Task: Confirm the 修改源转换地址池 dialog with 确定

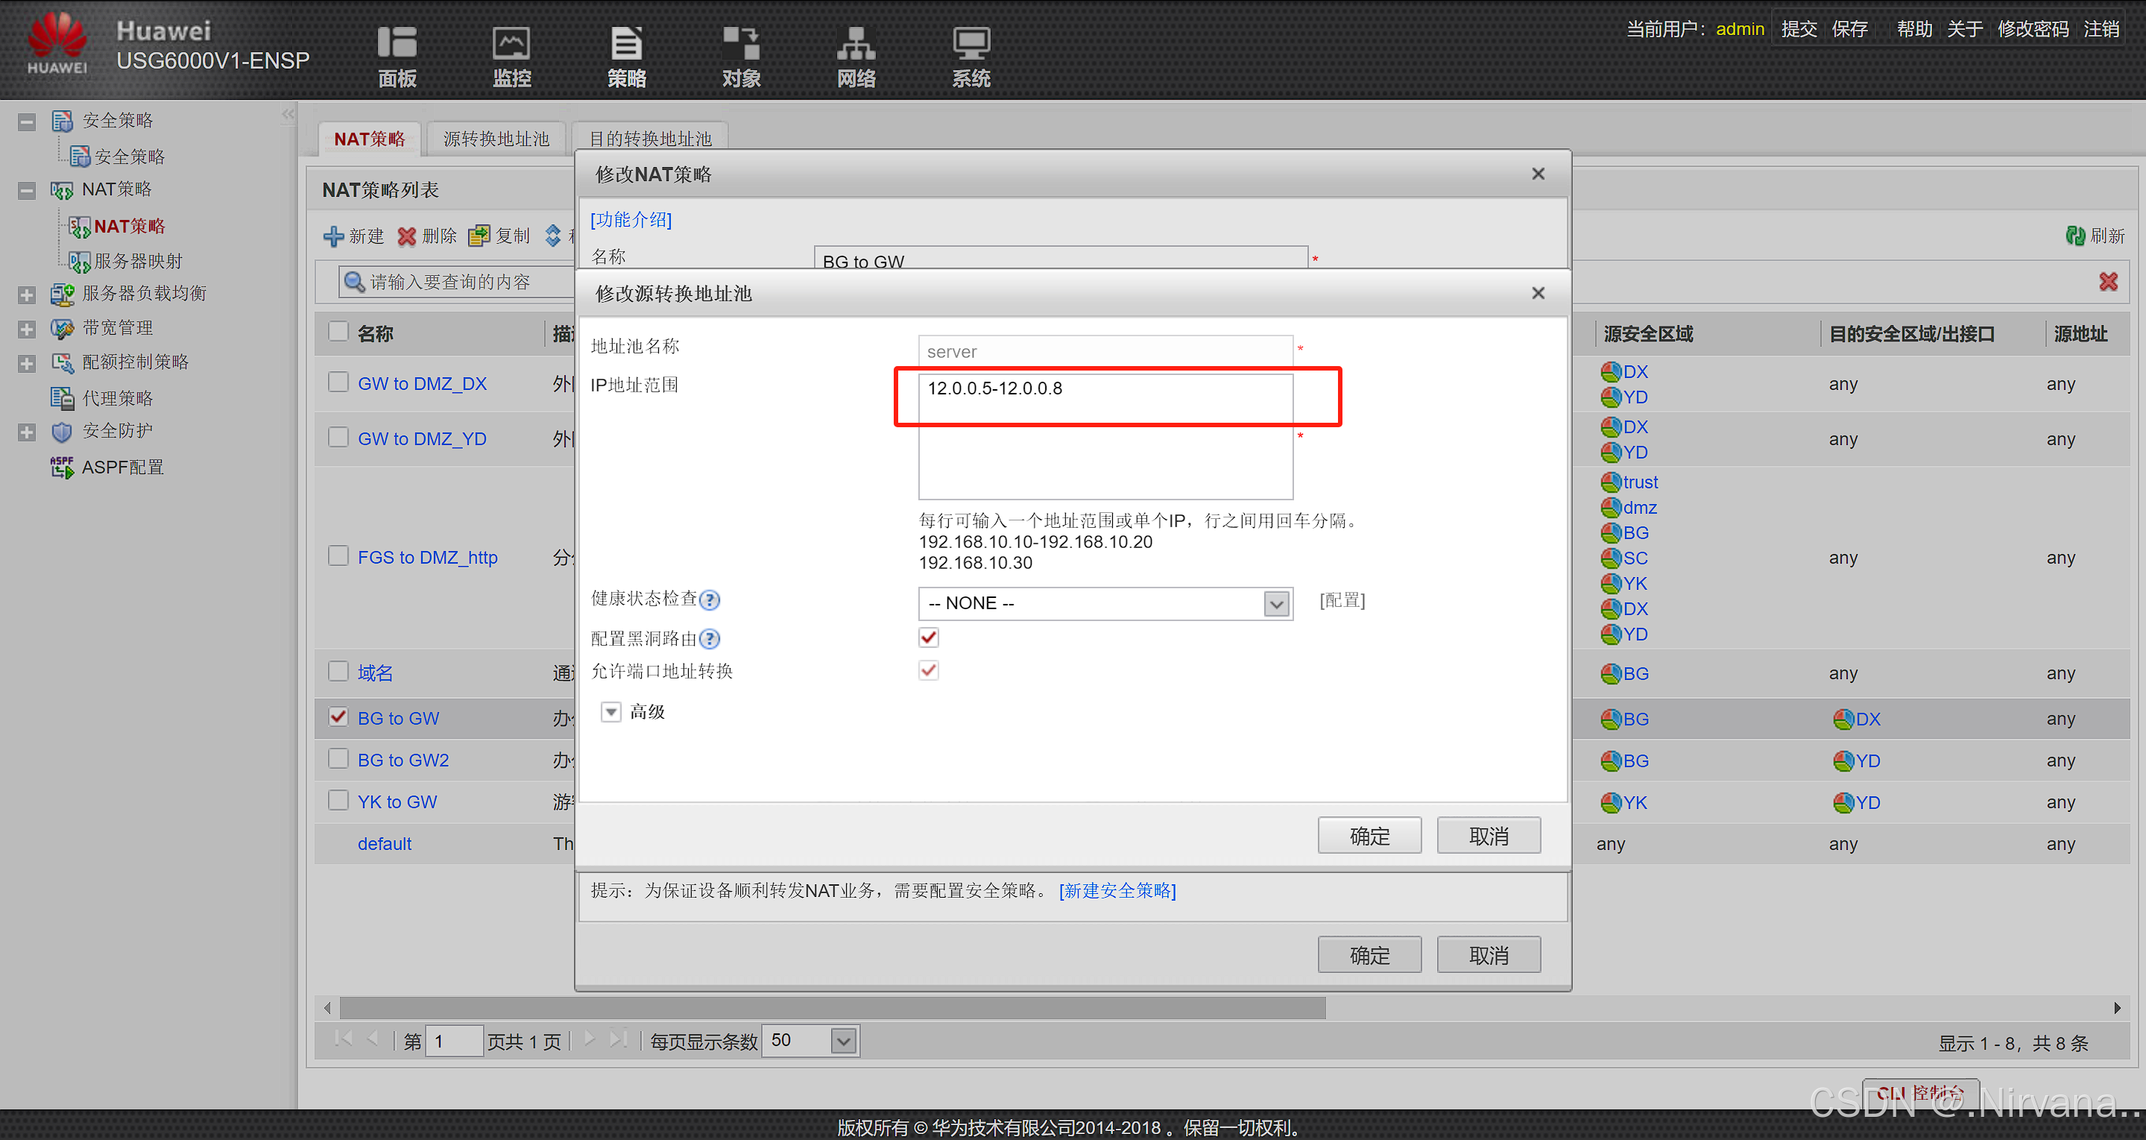Action: (1369, 836)
